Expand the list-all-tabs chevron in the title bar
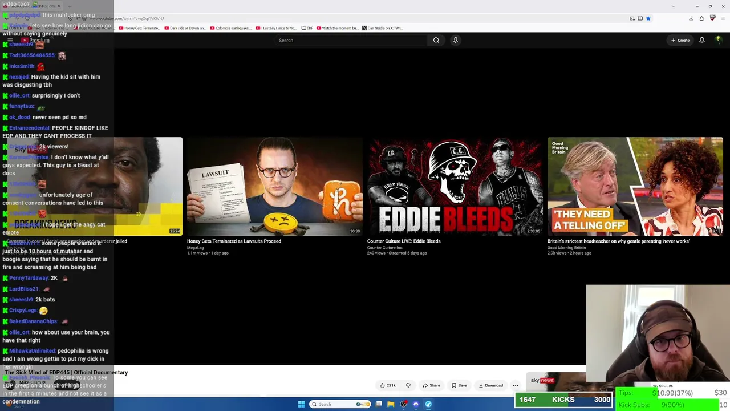This screenshot has height=411, width=730. tap(674, 6)
